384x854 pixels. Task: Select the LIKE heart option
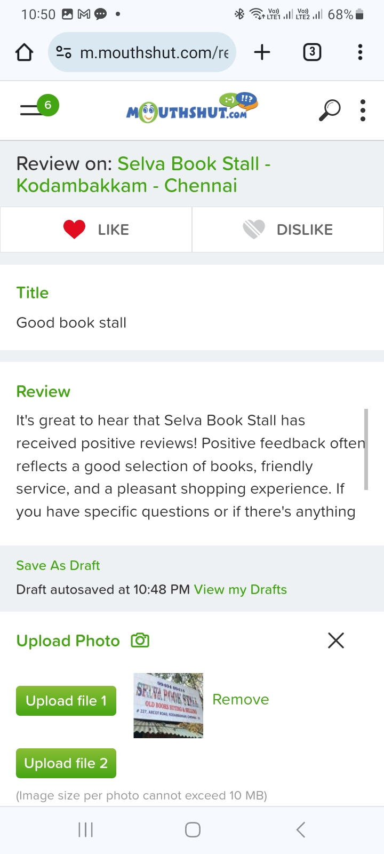tap(96, 230)
